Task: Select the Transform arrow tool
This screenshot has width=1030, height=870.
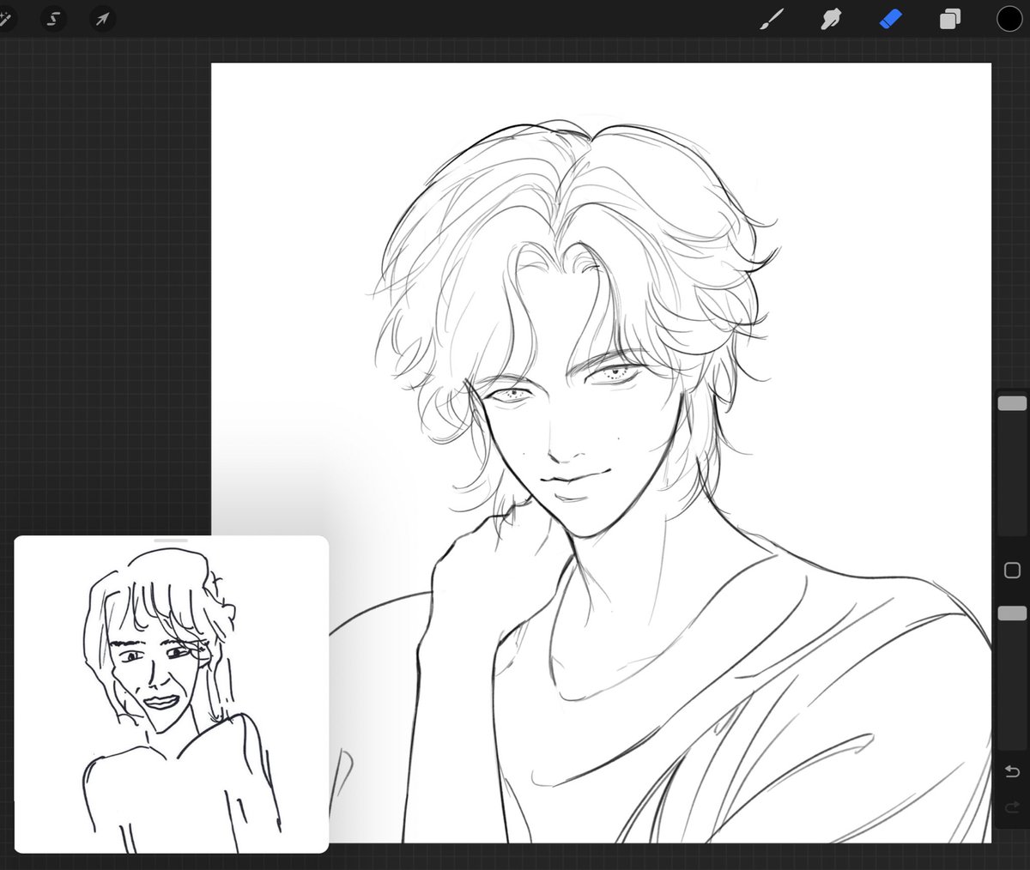Action: 103,19
